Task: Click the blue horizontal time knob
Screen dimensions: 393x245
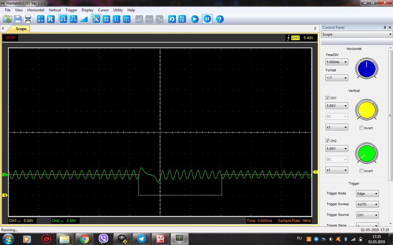Action: pos(367,68)
